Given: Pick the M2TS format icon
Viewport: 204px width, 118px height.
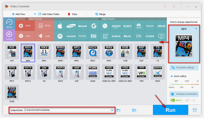Looking at the screenshot, I should 28,72.
